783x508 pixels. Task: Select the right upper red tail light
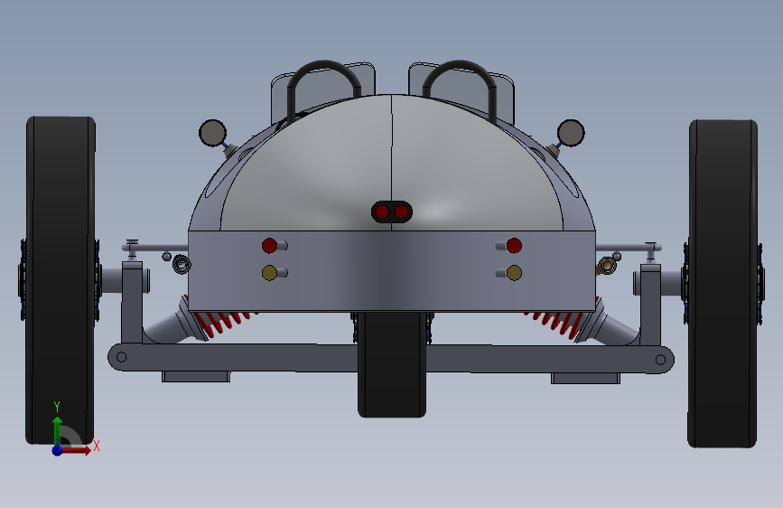[514, 246]
